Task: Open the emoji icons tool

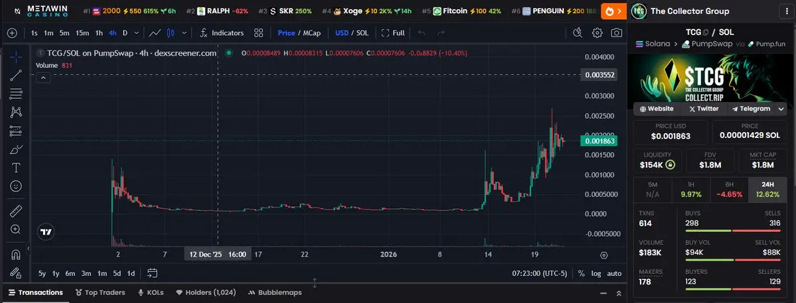Action: [x=16, y=186]
